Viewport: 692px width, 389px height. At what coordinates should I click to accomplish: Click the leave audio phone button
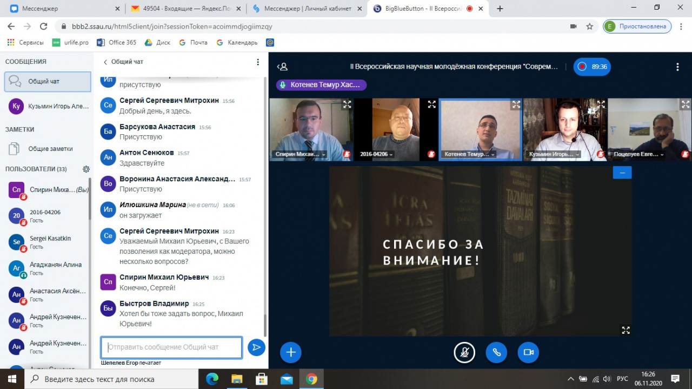click(x=496, y=353)
